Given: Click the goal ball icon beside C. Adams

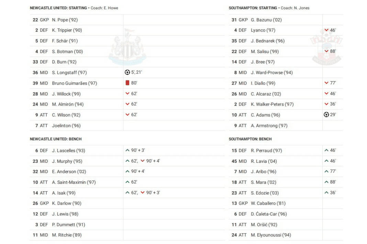Looking at the screenshot, I should click(x=326, y=115).
